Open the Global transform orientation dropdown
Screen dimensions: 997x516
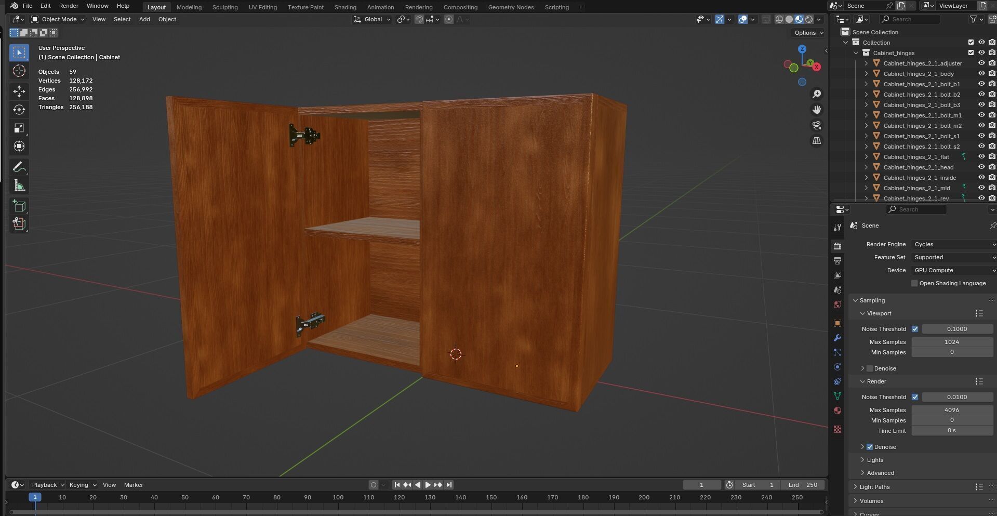372,19
